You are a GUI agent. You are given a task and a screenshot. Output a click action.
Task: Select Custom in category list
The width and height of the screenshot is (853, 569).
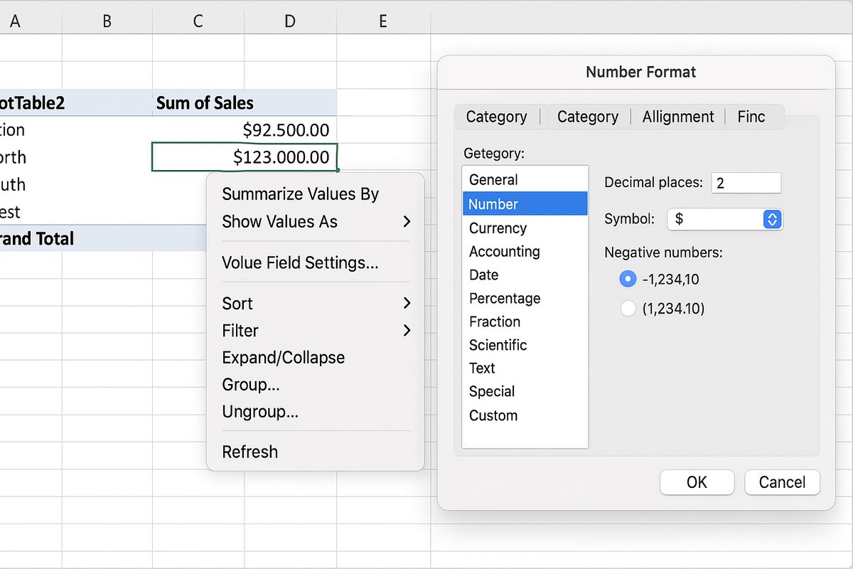click(x=525, y=415)
